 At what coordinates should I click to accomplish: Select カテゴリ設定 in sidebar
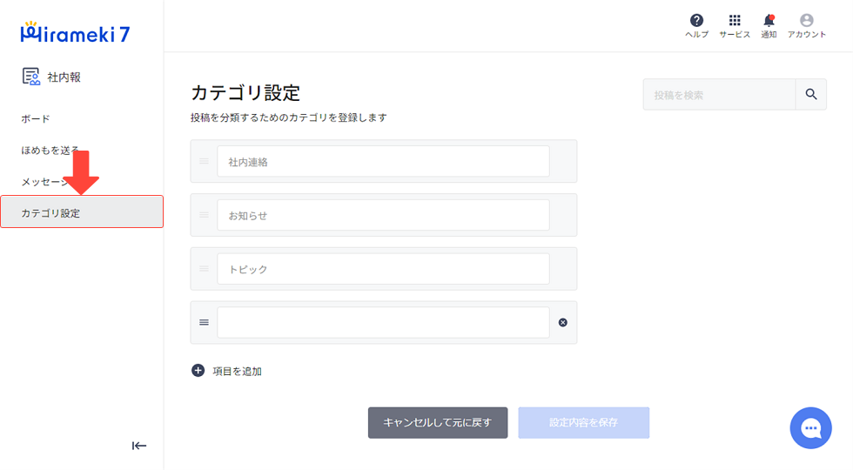click(82, 211)
